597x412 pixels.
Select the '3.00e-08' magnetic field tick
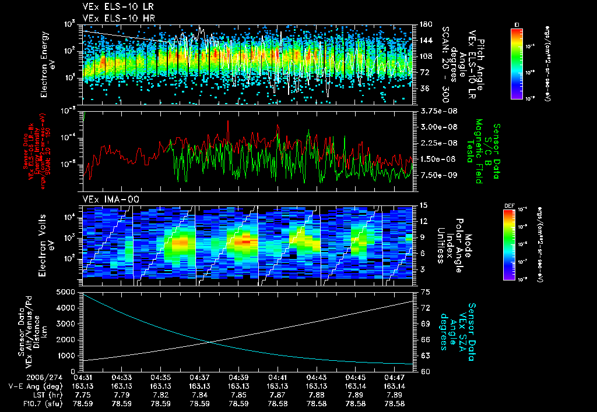(438, 127)
